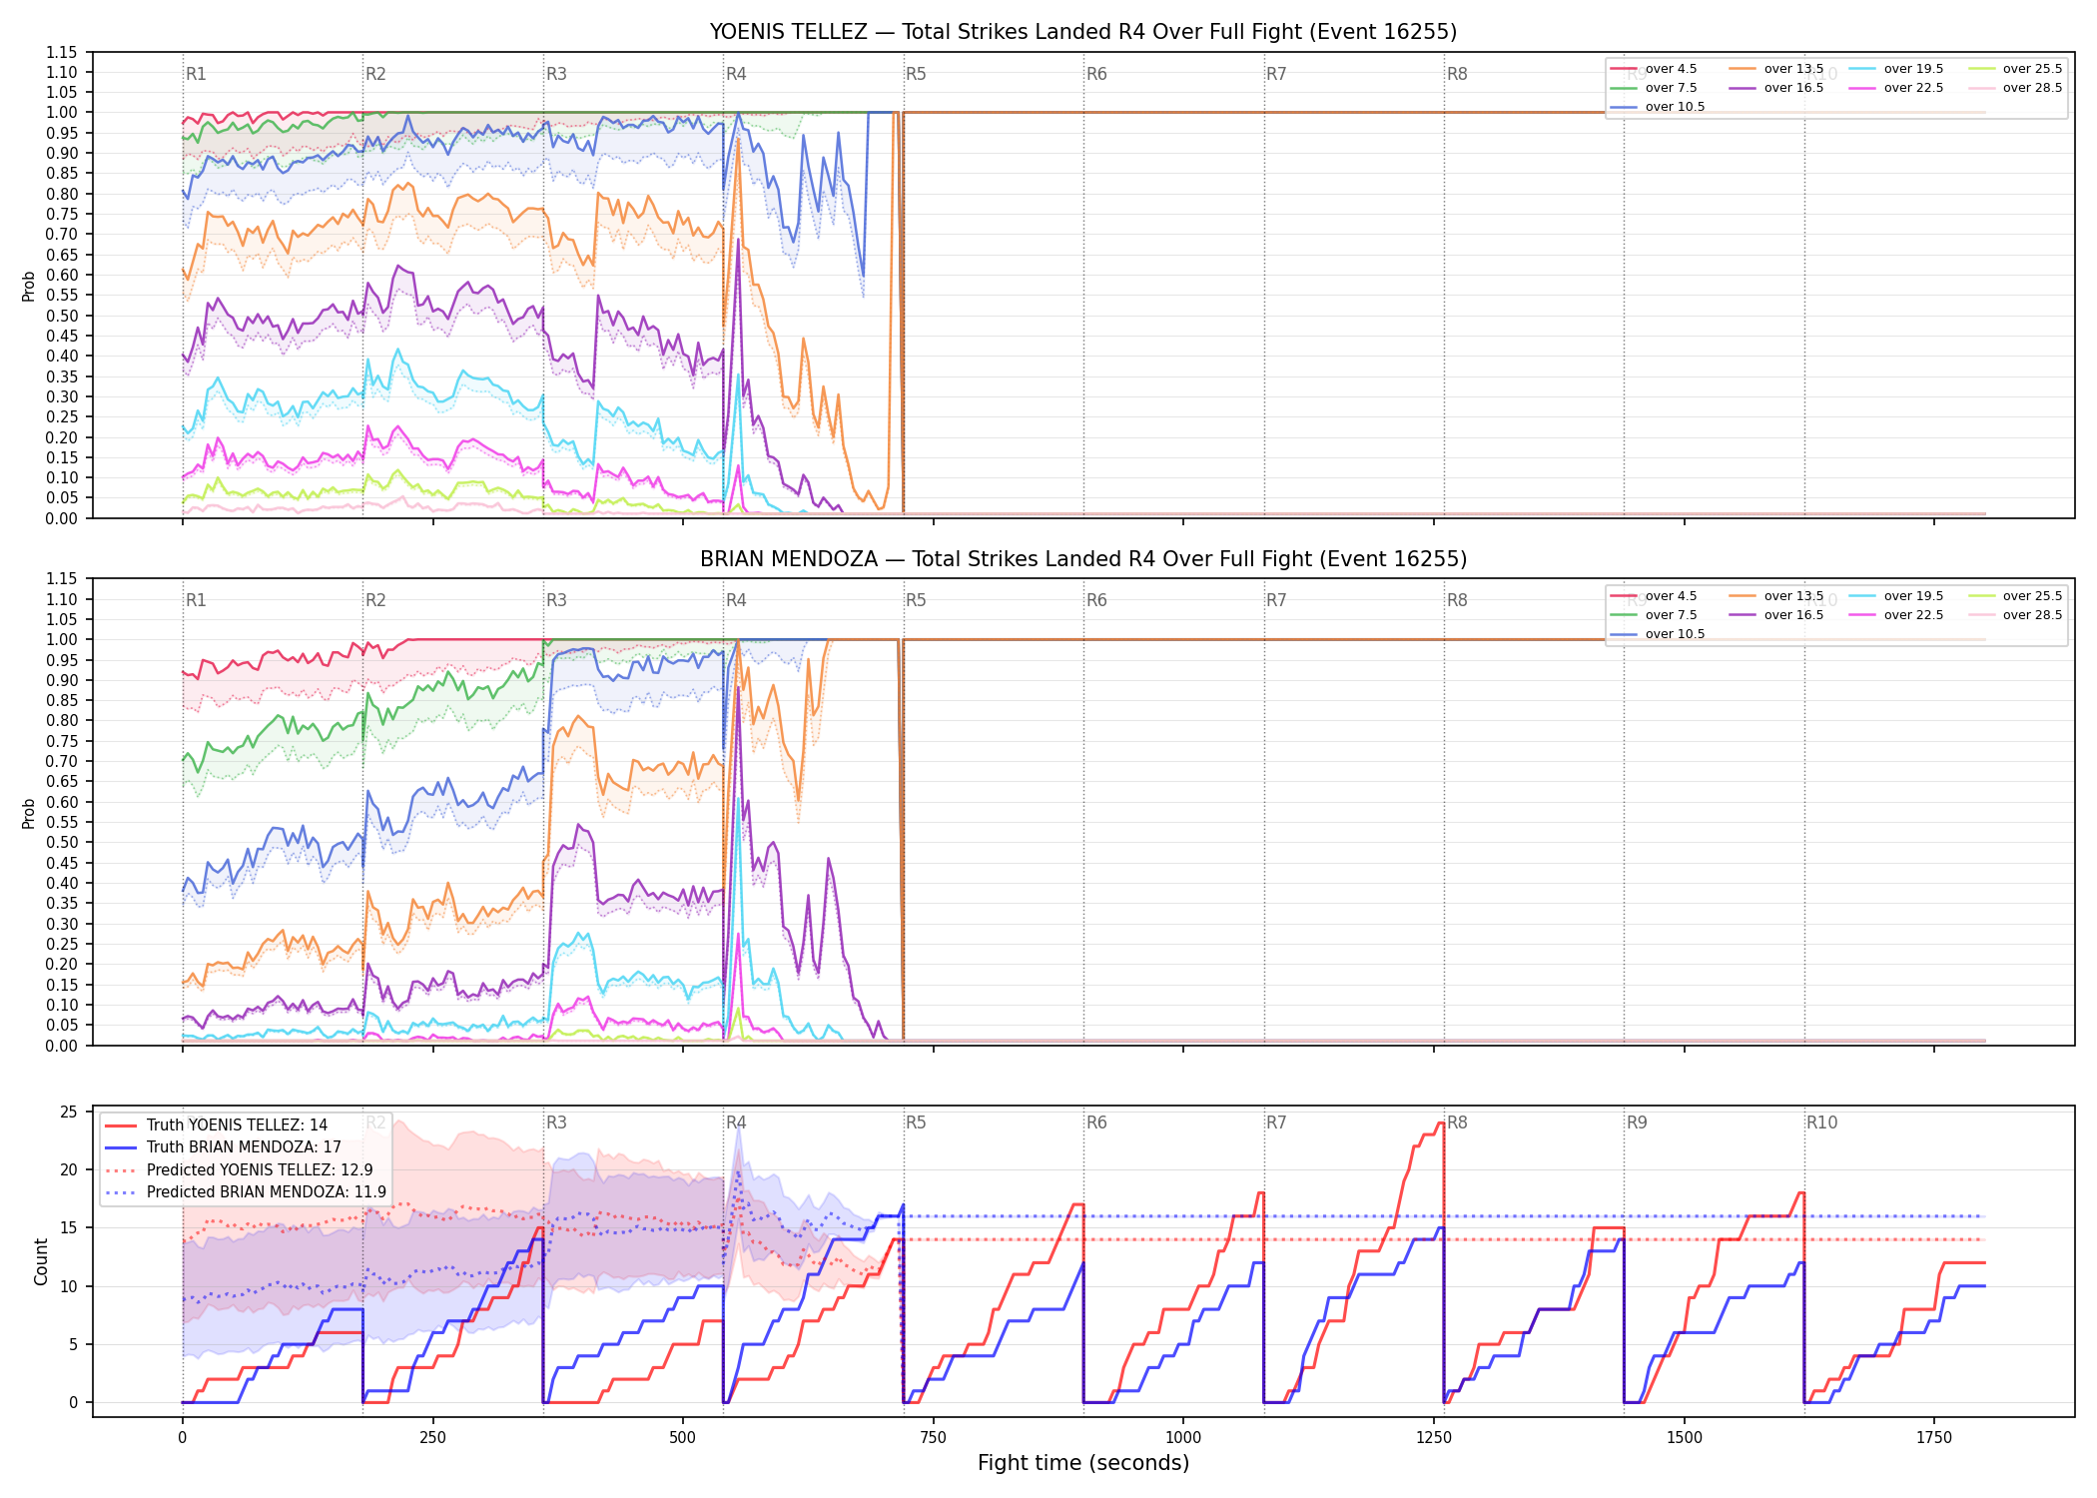Click the x-axis tick label 500
This screenshot has height=1498, width=2097.
click(x=683, y=1437)
